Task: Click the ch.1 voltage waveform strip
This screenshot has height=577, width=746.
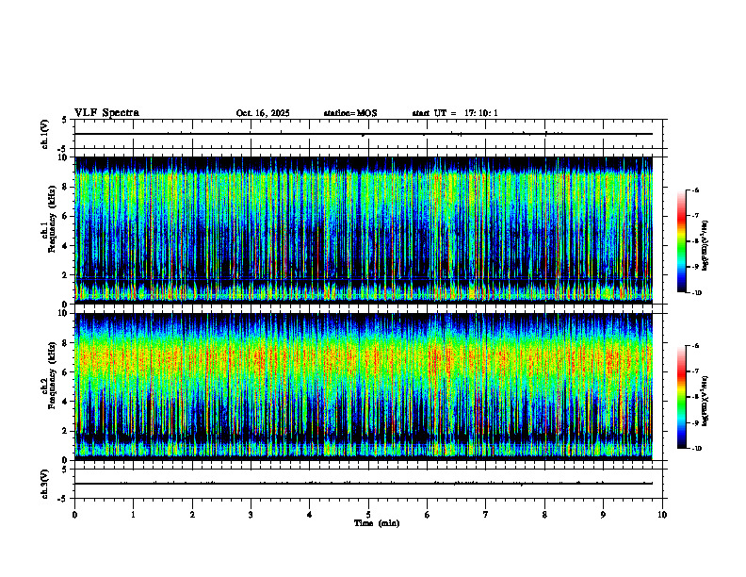Action: 370,134
